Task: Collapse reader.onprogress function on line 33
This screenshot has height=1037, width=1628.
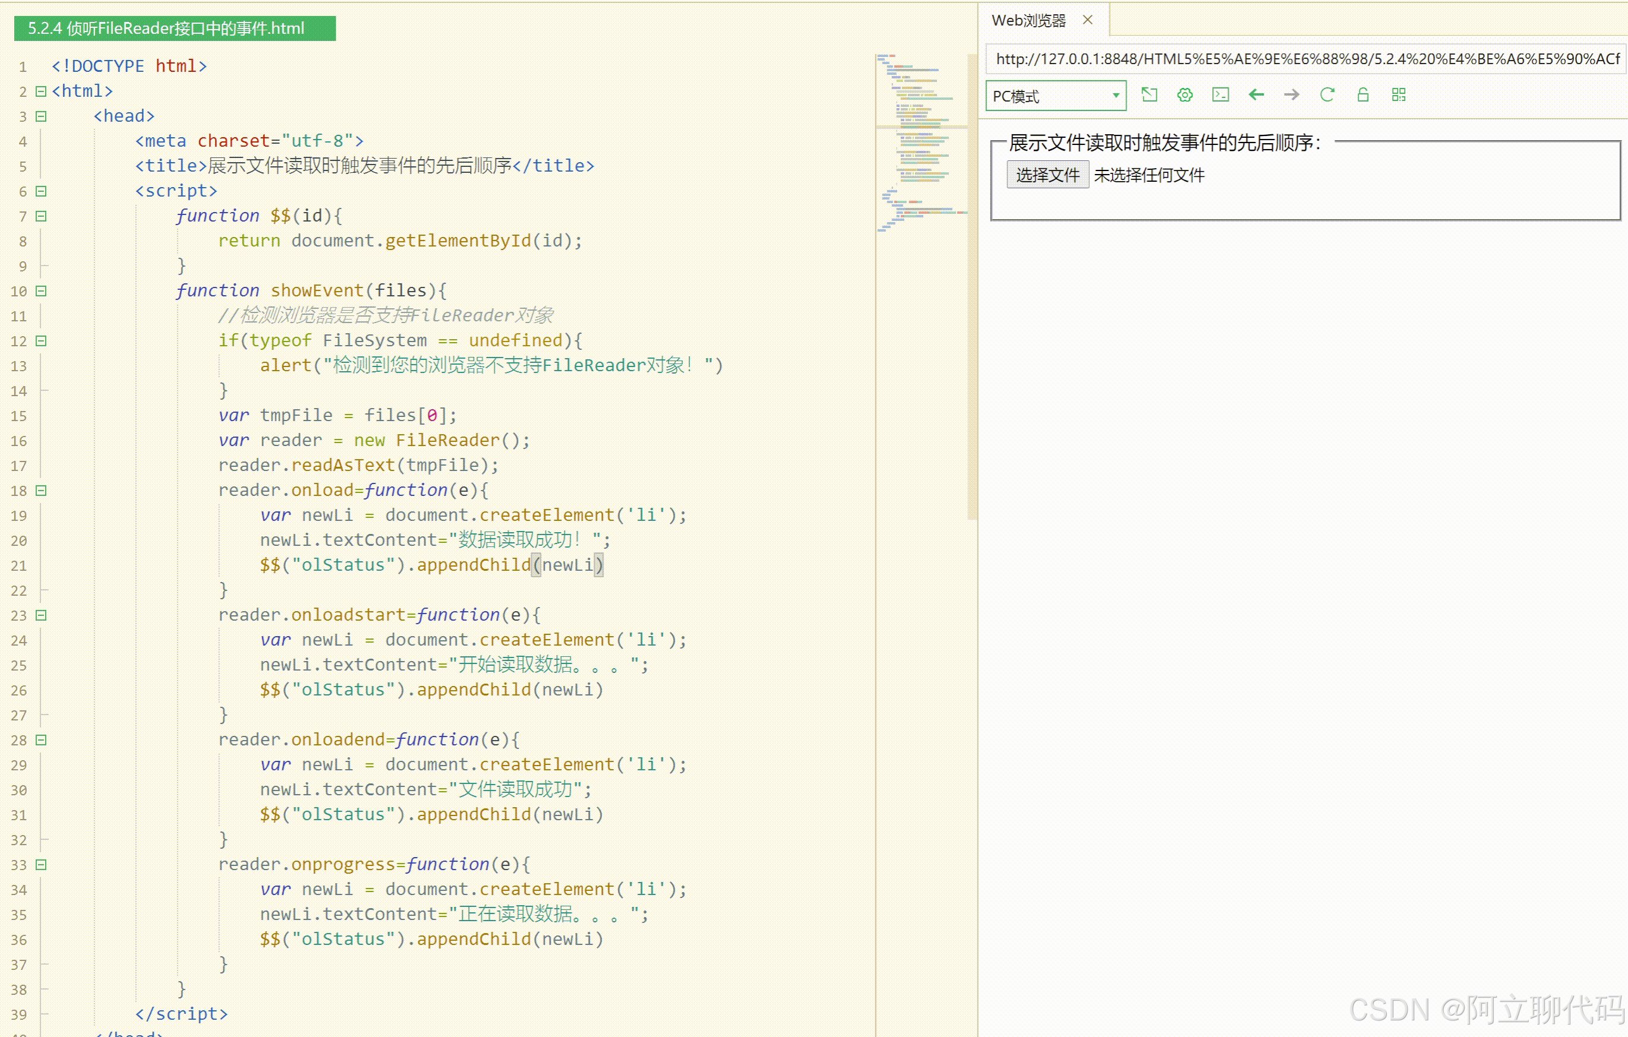Action: coord(41,865)
